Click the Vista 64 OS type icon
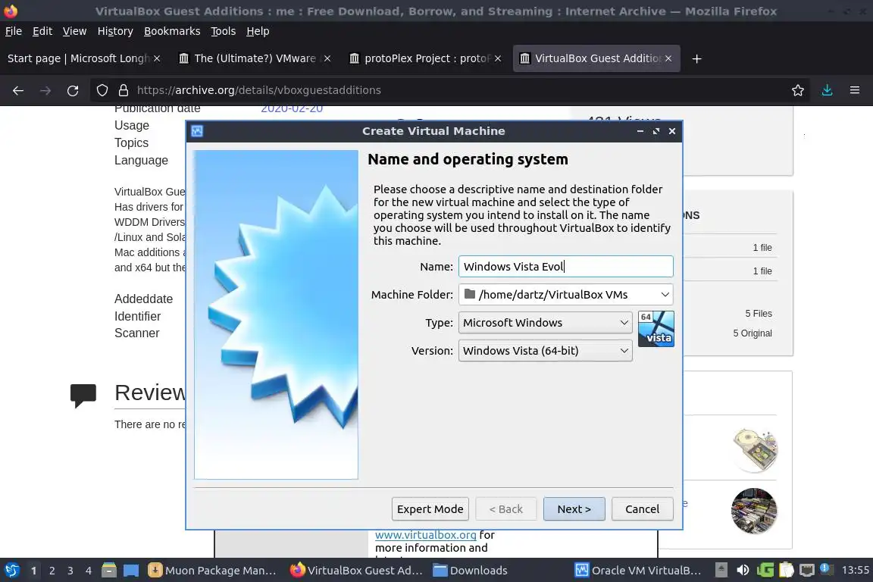Image resolution: width=873 pixels, height=582 pixels. coord(656,329)
